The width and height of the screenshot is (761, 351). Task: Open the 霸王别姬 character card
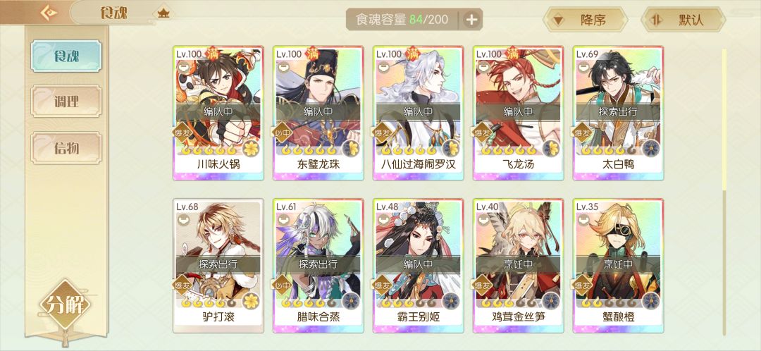[419, 266]
